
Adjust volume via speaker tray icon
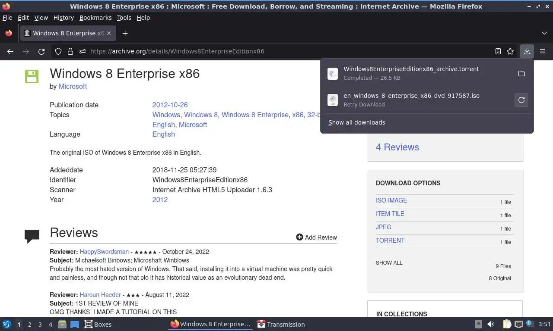[491, 325]
